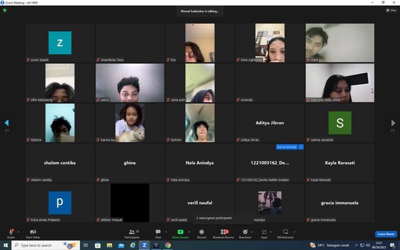Click the taskbar search box
400x250 pixels.
tap(46, 245)
